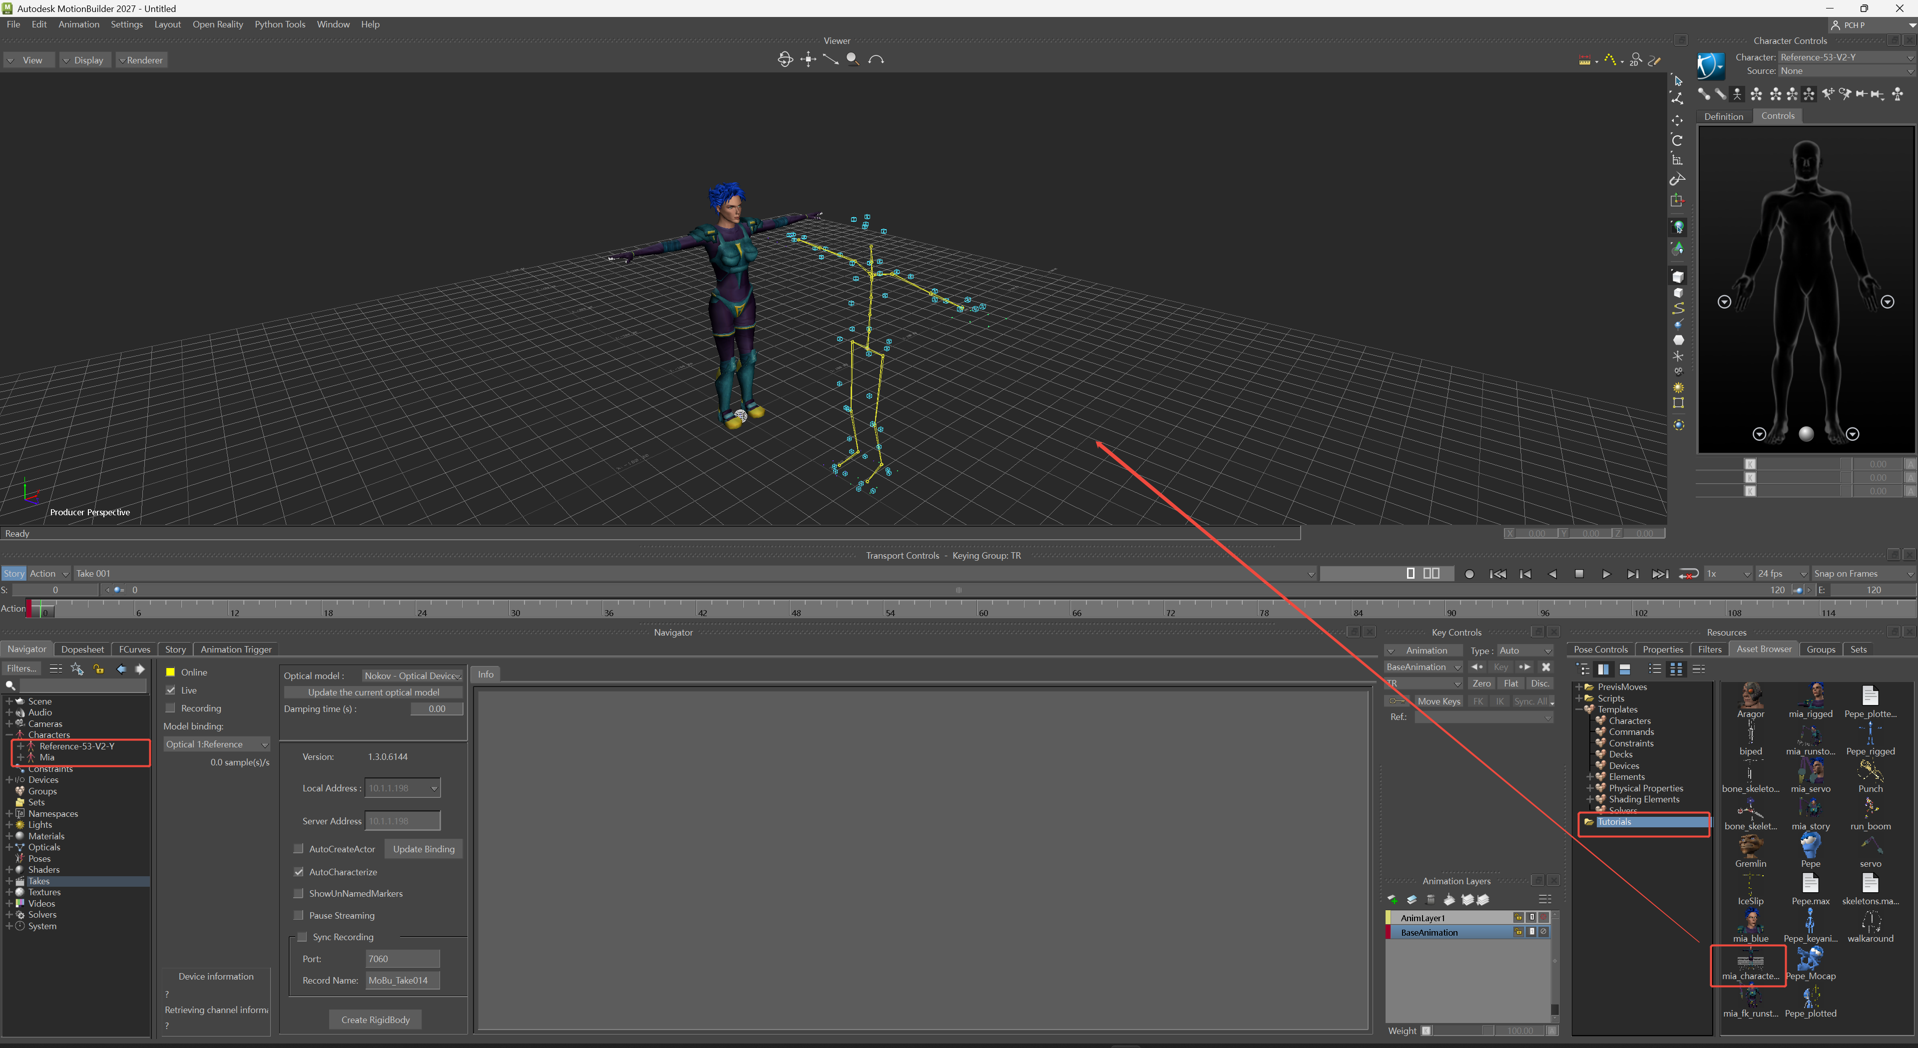The width and height of the screenshot is (1918, 1048).
Task: Expand the Scene node in Navigator
Action: [9, 701]
